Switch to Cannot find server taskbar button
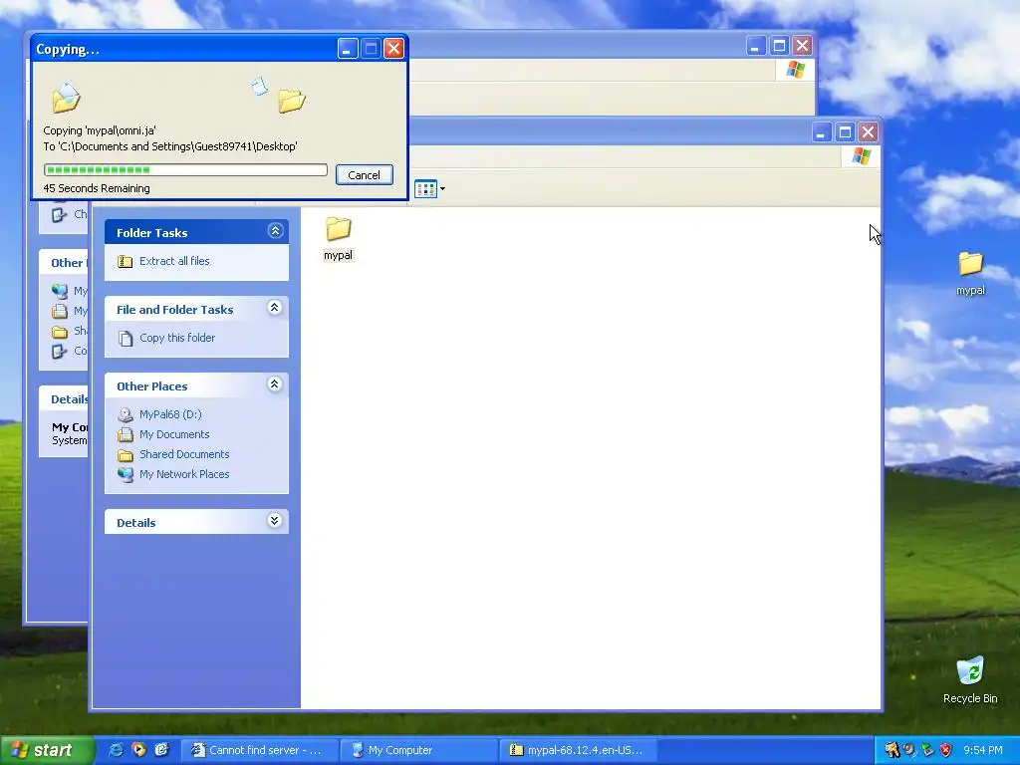Viewport: 1020px width, 765px height. tap(259, 750)
